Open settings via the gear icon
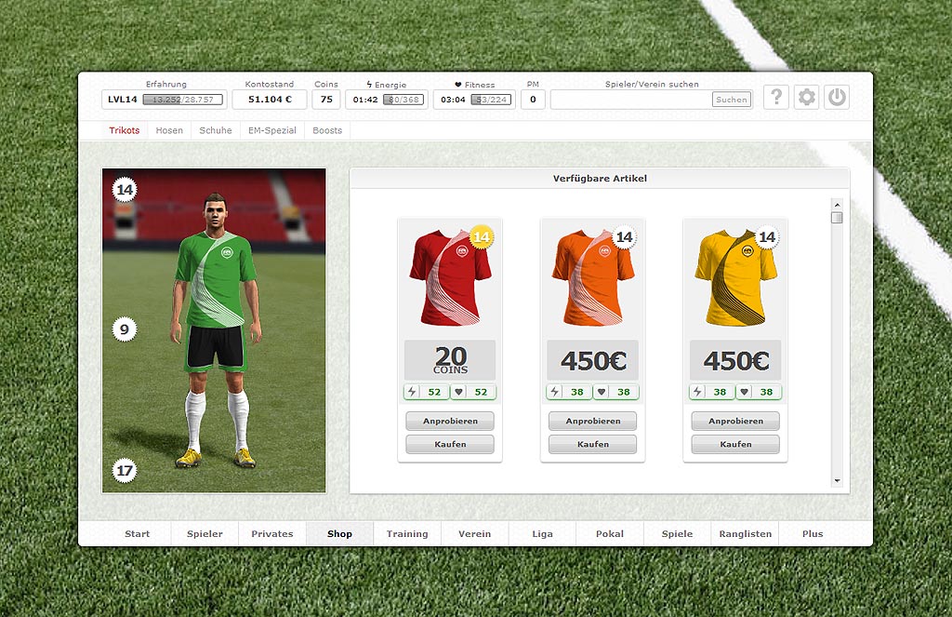 pos(806,98)
